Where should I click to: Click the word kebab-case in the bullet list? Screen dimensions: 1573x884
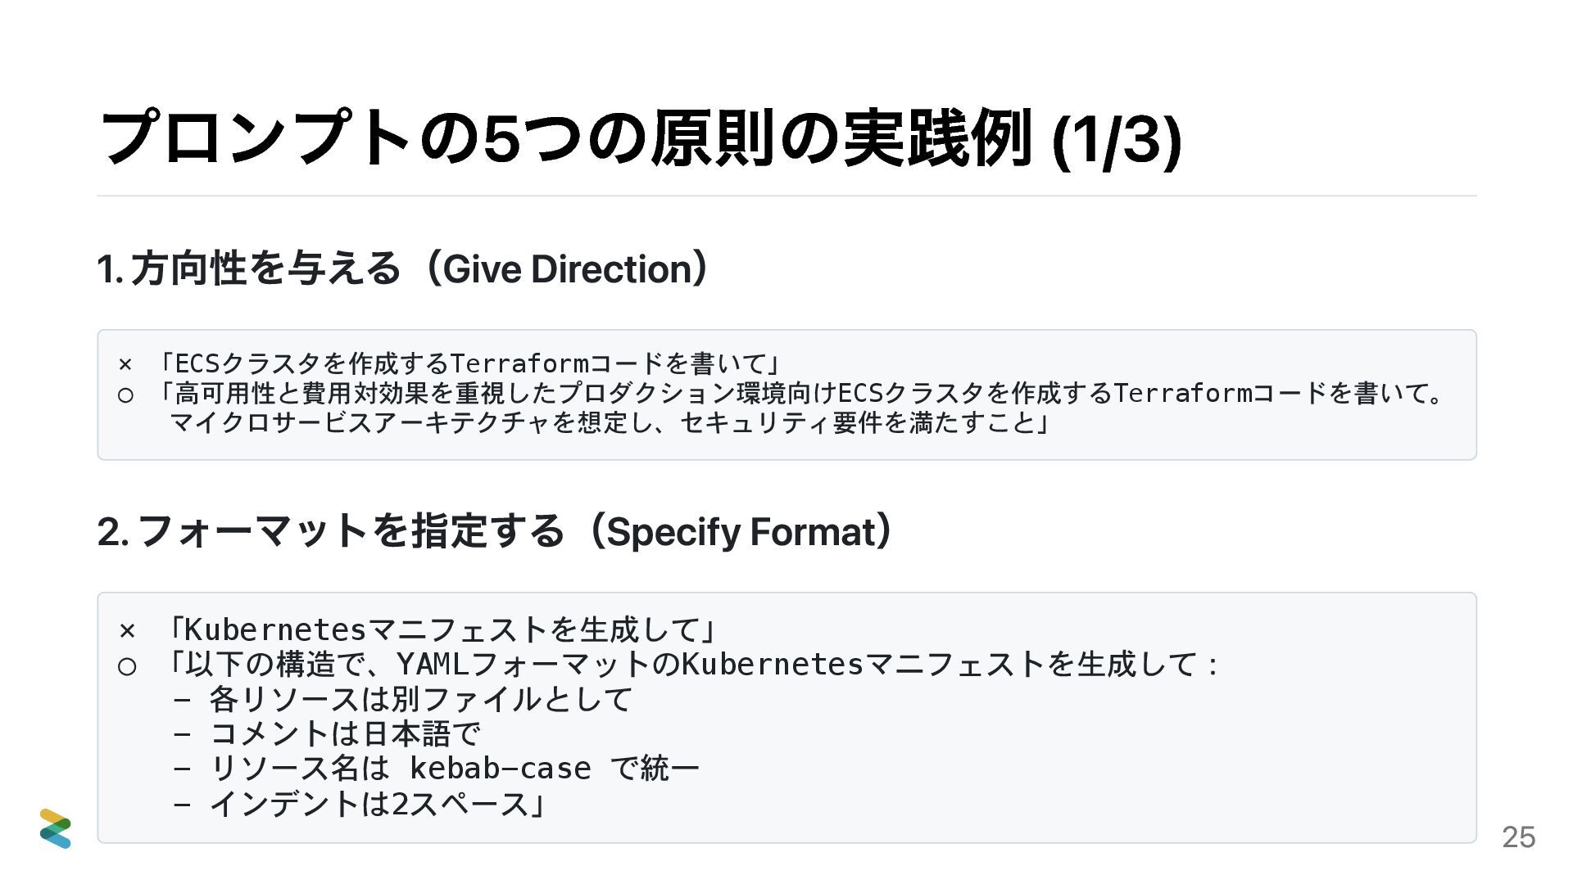pos(500,769)
